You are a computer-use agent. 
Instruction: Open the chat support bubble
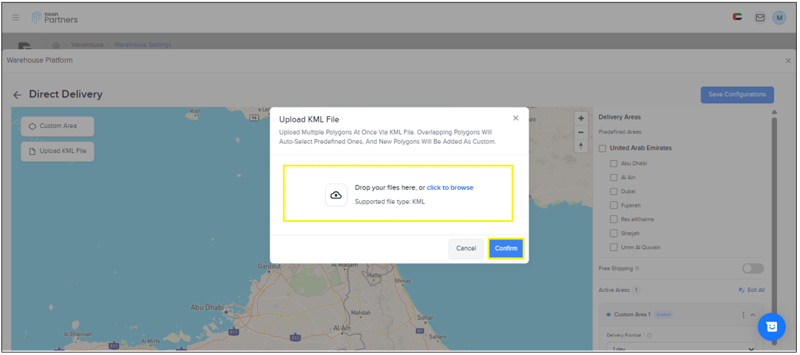tap(771, 326)
